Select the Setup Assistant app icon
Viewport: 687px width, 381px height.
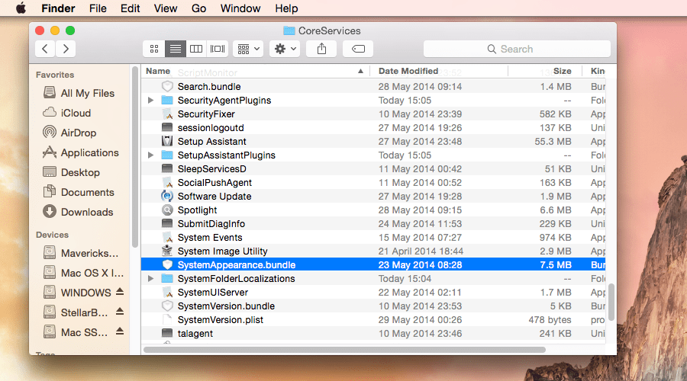(x=167, y=141)
